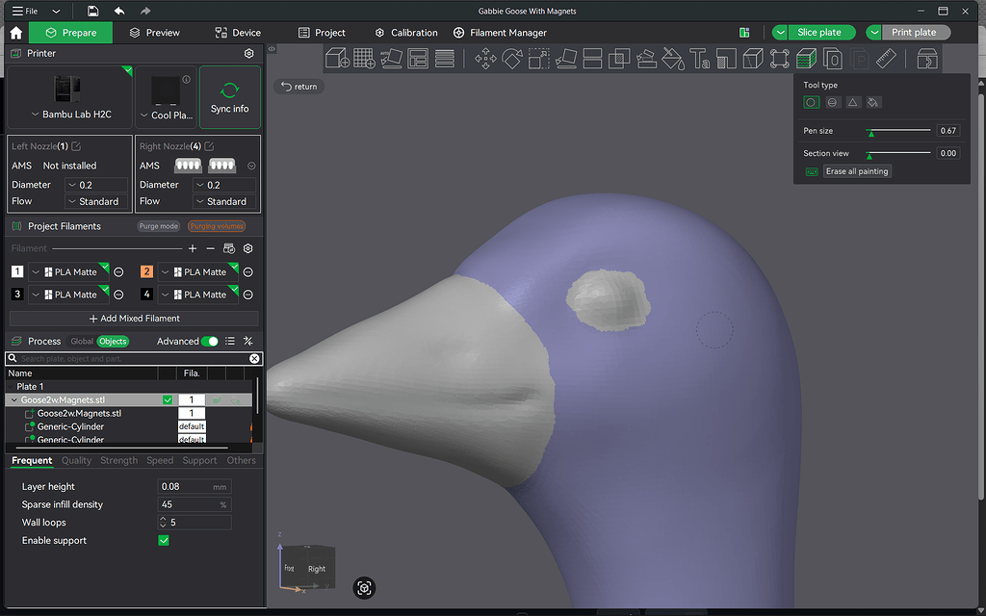The width and height of the screenshot is (986, 616).
Task: Click the Add object cube icon
Action: point(337,59)
